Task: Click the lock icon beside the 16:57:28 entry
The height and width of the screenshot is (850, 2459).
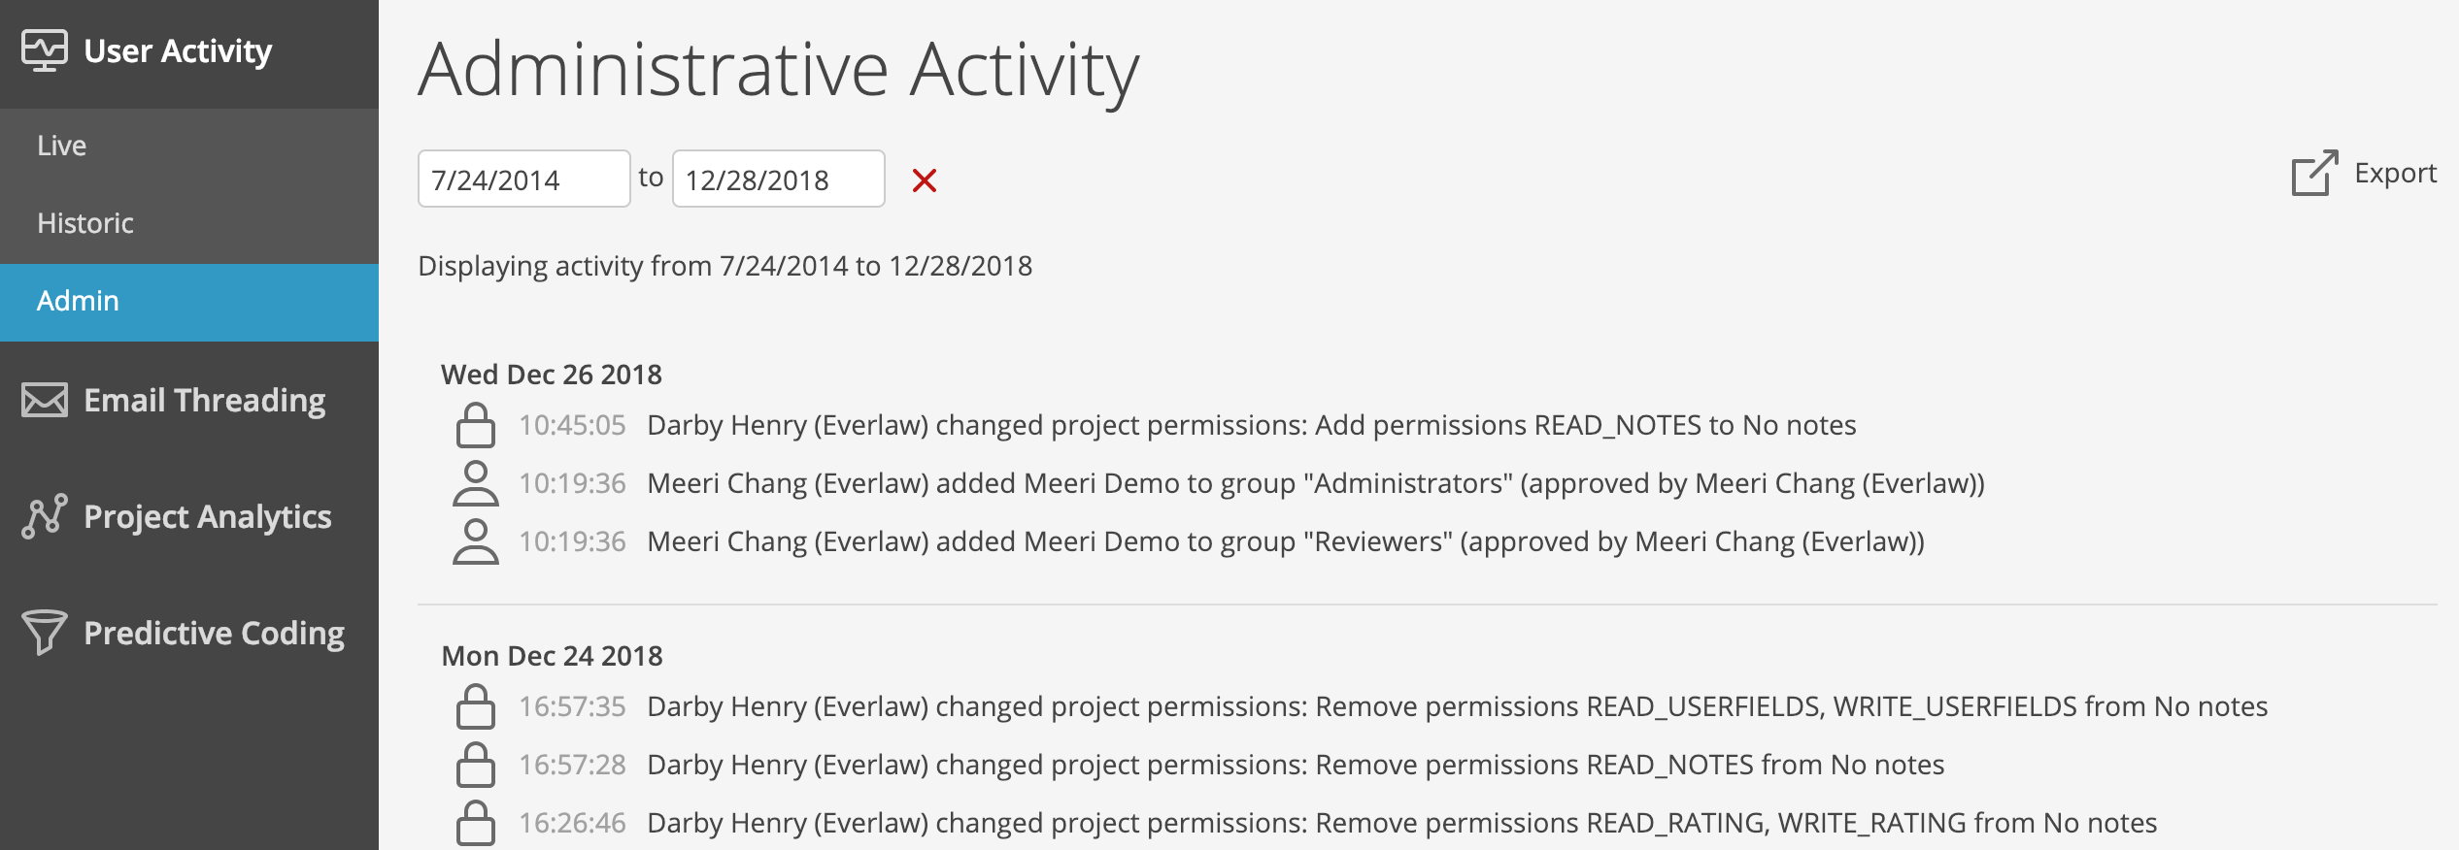Action: (476, 763)
